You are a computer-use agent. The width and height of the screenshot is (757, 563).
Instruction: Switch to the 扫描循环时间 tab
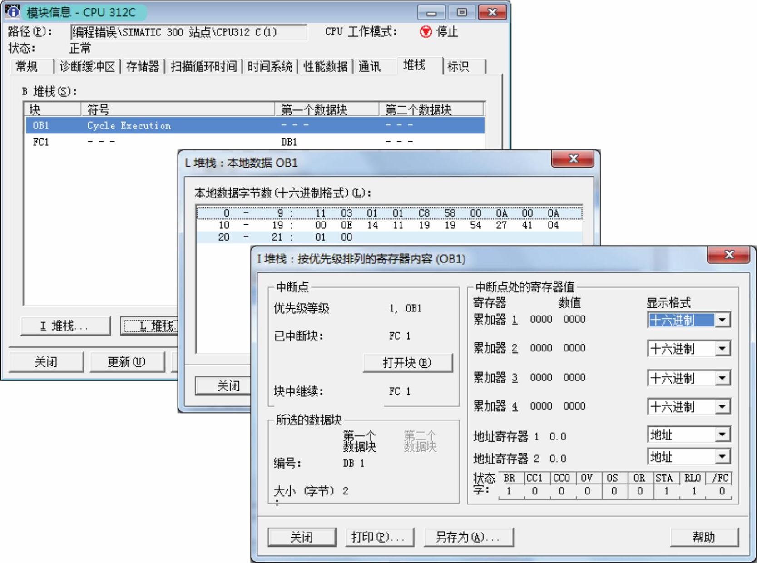pos(203,67)
